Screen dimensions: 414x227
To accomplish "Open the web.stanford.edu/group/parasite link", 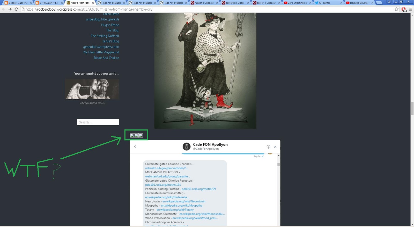I will click(x=167, y=176).
